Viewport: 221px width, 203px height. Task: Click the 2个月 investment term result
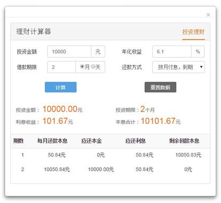[147, 109]
